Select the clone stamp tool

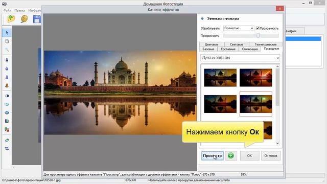click(x=7, y=85)
